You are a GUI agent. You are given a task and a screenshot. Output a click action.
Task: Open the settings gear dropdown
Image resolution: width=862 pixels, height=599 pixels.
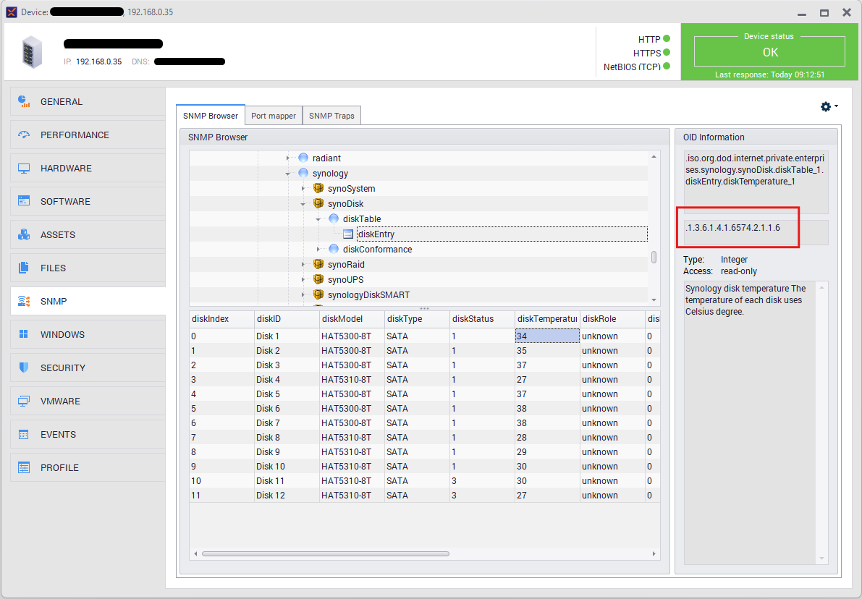829,106
